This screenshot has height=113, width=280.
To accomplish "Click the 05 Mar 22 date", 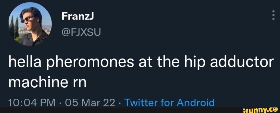I will (x=89, y=103).
